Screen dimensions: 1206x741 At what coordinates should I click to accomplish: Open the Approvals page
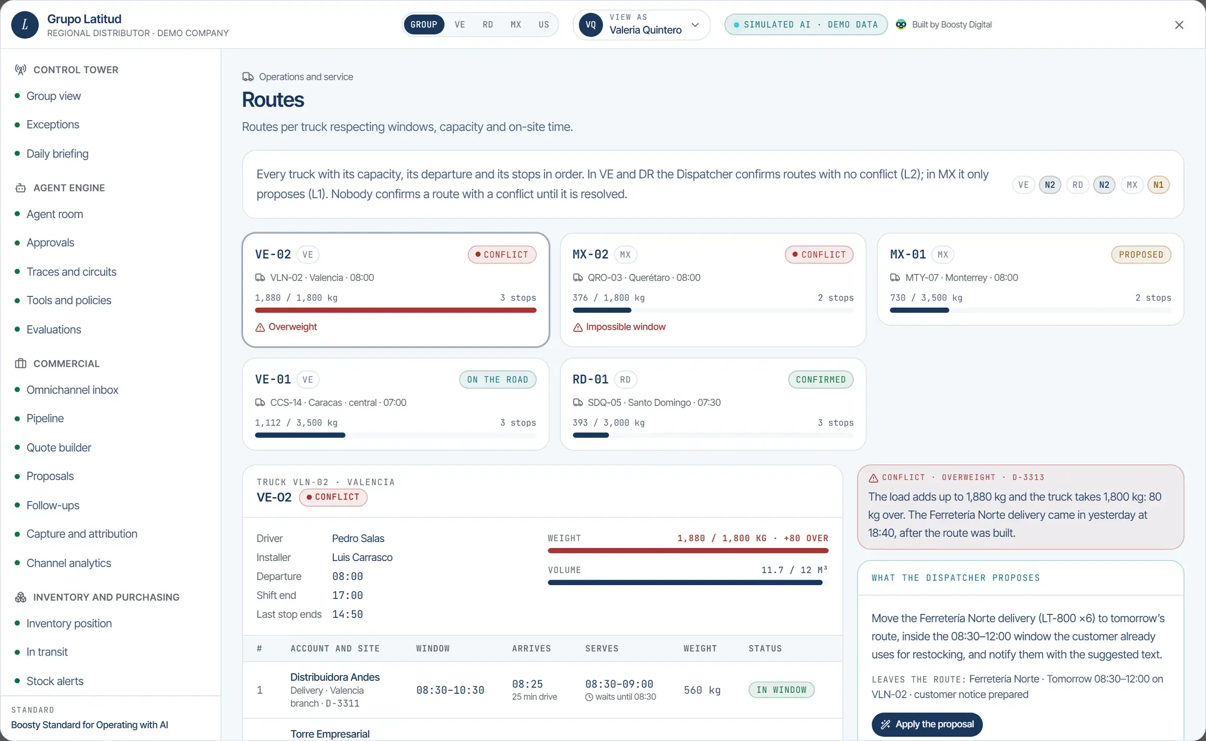click(x=50, y=243)
